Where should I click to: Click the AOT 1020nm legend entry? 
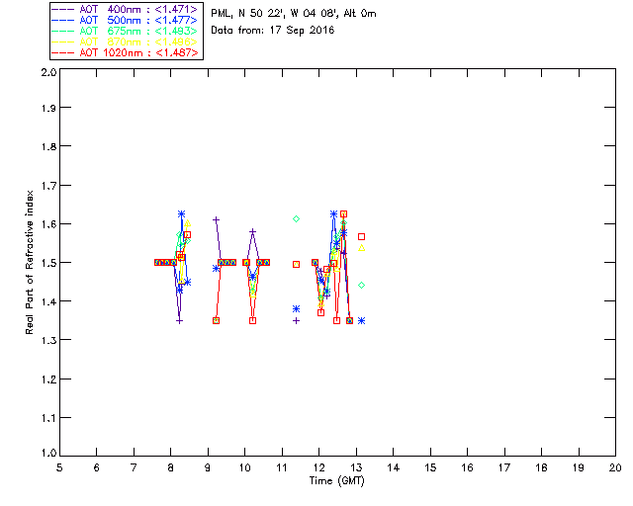click(125, 52)
